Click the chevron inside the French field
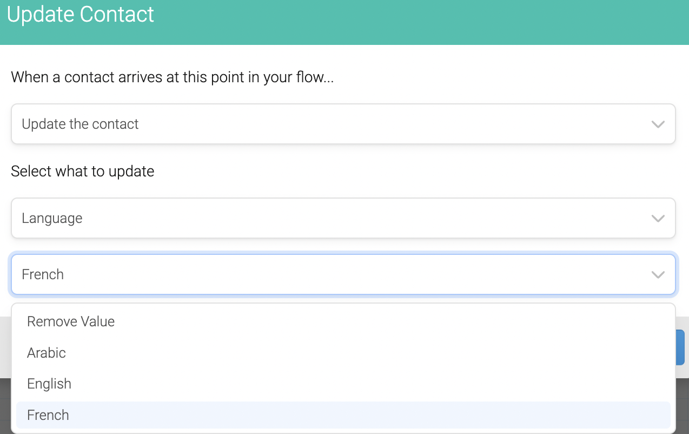The height and width of the screenshot is (434, 689). coord(658,274)
